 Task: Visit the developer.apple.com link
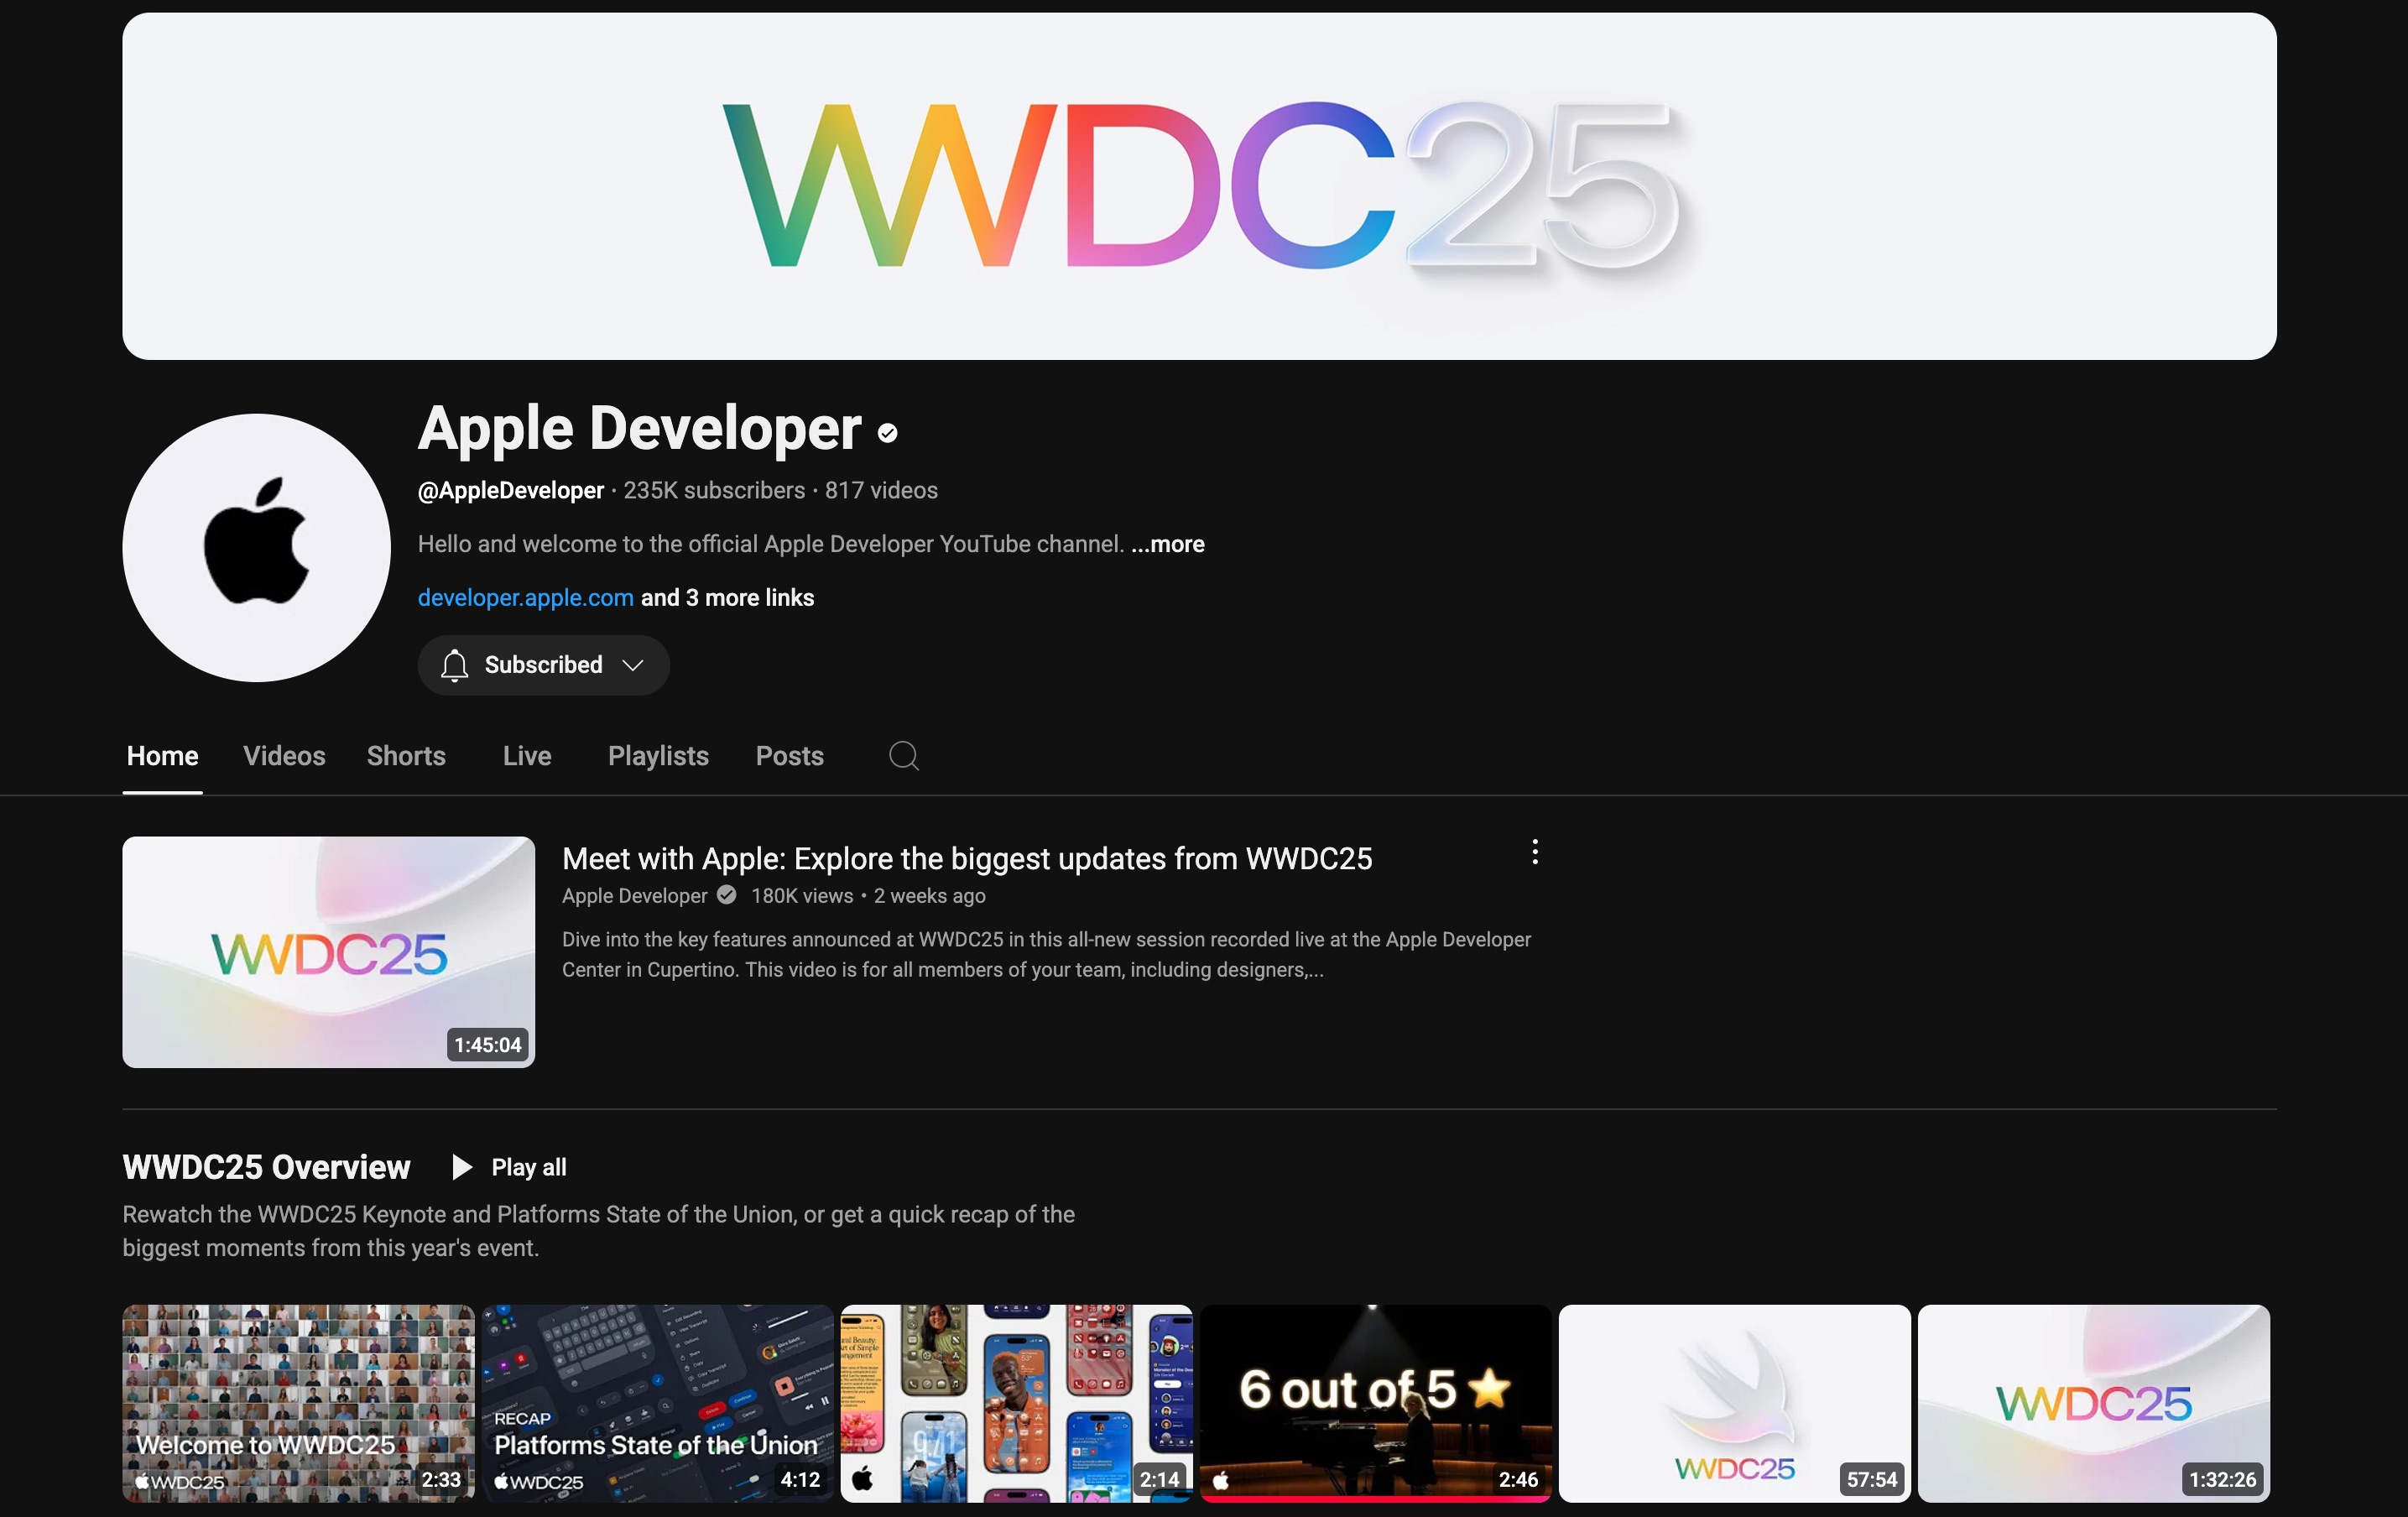click(525, 597)
